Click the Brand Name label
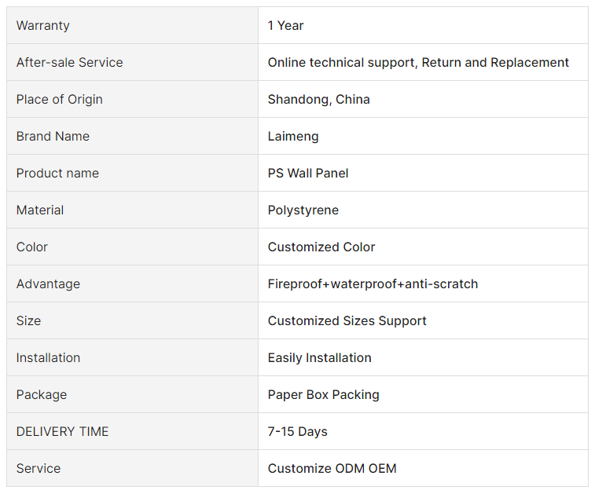 [53, 137]
